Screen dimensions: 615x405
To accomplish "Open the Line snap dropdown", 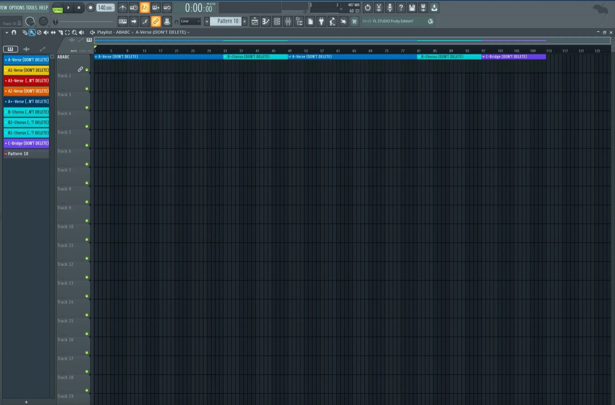I will pyautogui.click(x=190, y=21).
